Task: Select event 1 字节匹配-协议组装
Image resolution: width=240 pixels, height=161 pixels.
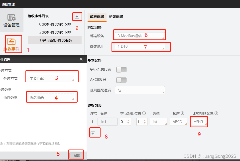Action: (55, 40)
